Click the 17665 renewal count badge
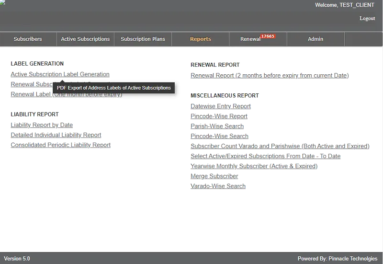 coord(268,36)
